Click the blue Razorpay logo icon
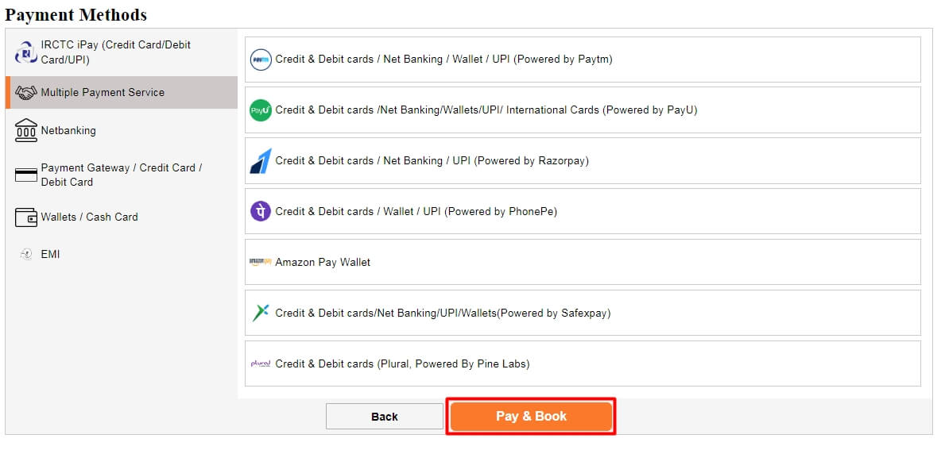Viewport: 945px width, 450px height. tap(261, 161)
